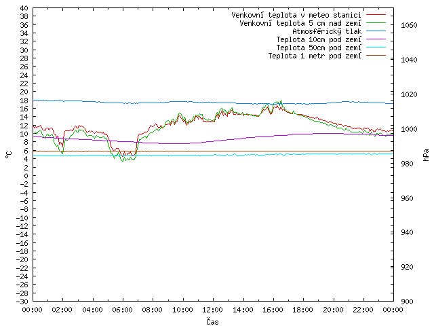The height and width of the screenshot is (326, 434).
Task: Click the '08:00' time axis label
Action: point(153,310)
